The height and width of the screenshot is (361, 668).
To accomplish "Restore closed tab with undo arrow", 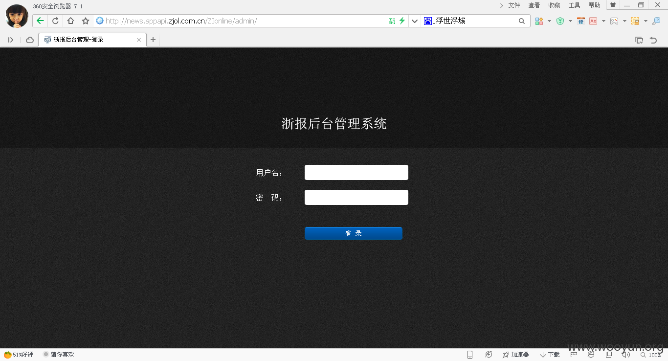I will coord(653,40).
